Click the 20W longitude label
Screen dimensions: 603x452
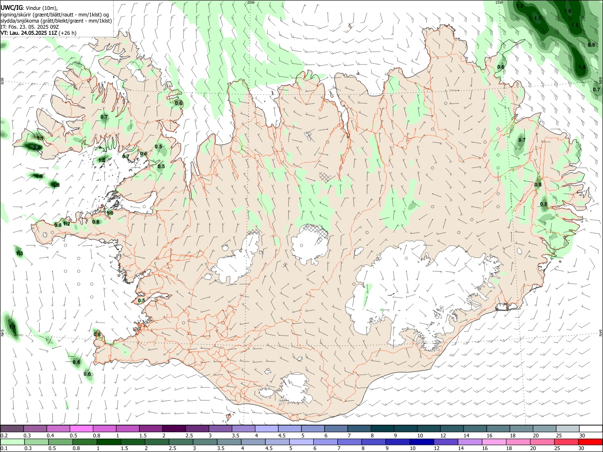coord(251,2)
